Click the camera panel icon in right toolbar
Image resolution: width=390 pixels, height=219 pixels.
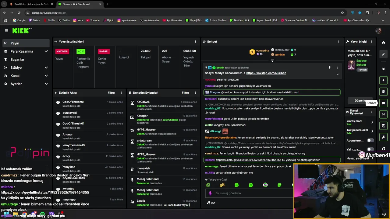(x=384, y=126)
